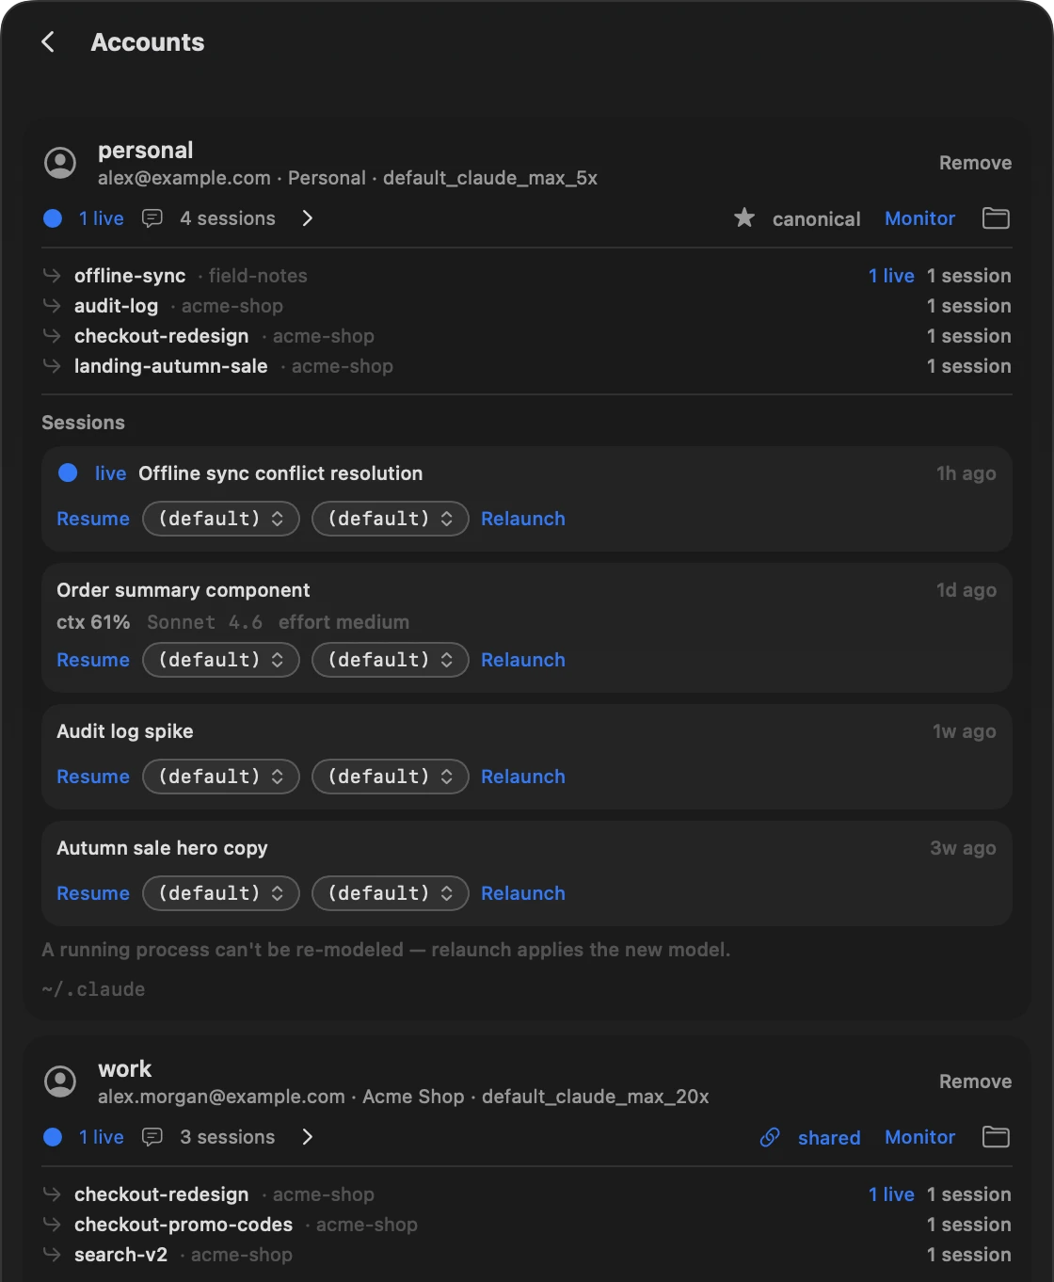Open personal account folder icon
The image size is (1054, 1282).
pos(996,218)
